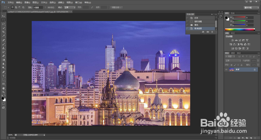This screenshot has width=261, height=140.
Task: Select the Lasso tool
Action: click(x=3, y=24)
